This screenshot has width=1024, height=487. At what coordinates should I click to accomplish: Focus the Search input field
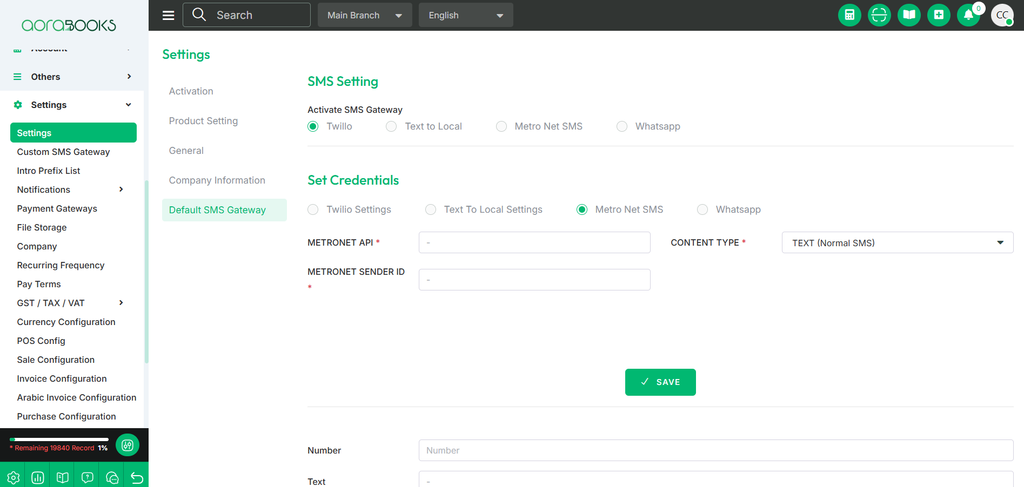coord(246,15)
